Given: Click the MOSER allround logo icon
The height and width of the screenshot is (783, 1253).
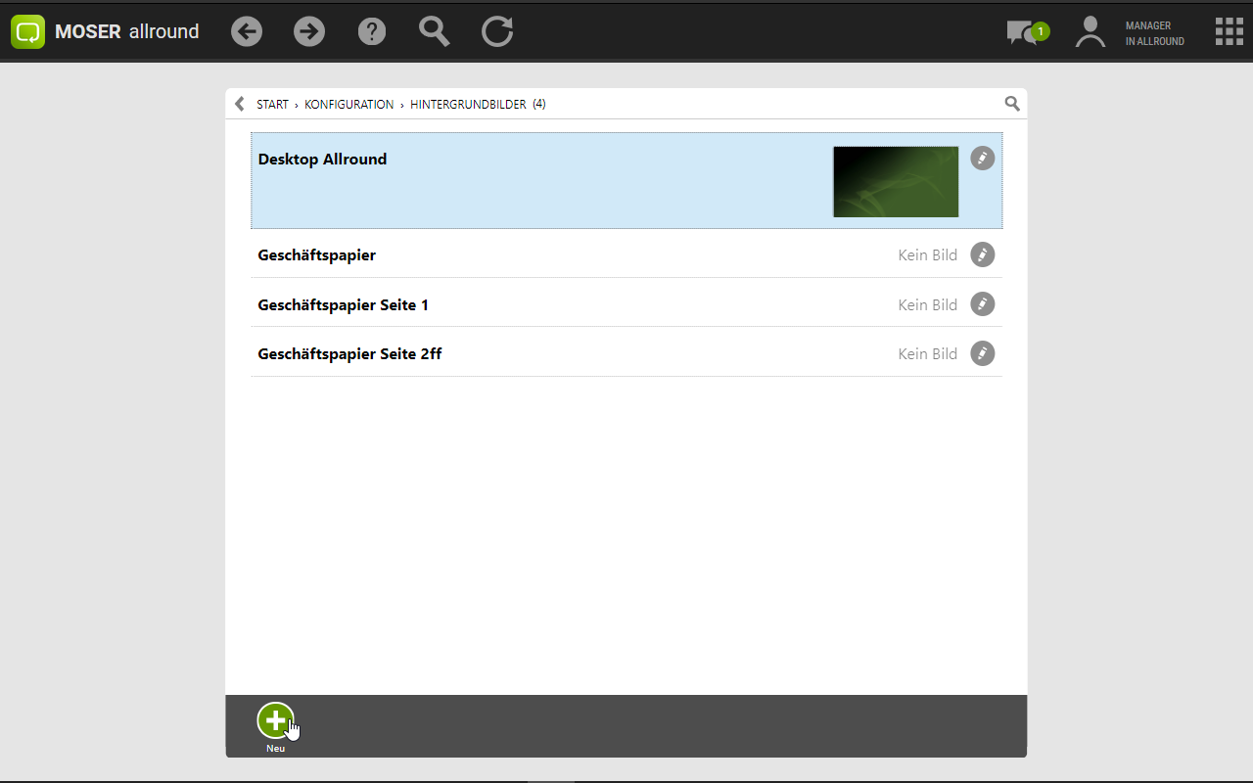Looking at the screenshot, I should click(28, 31).
